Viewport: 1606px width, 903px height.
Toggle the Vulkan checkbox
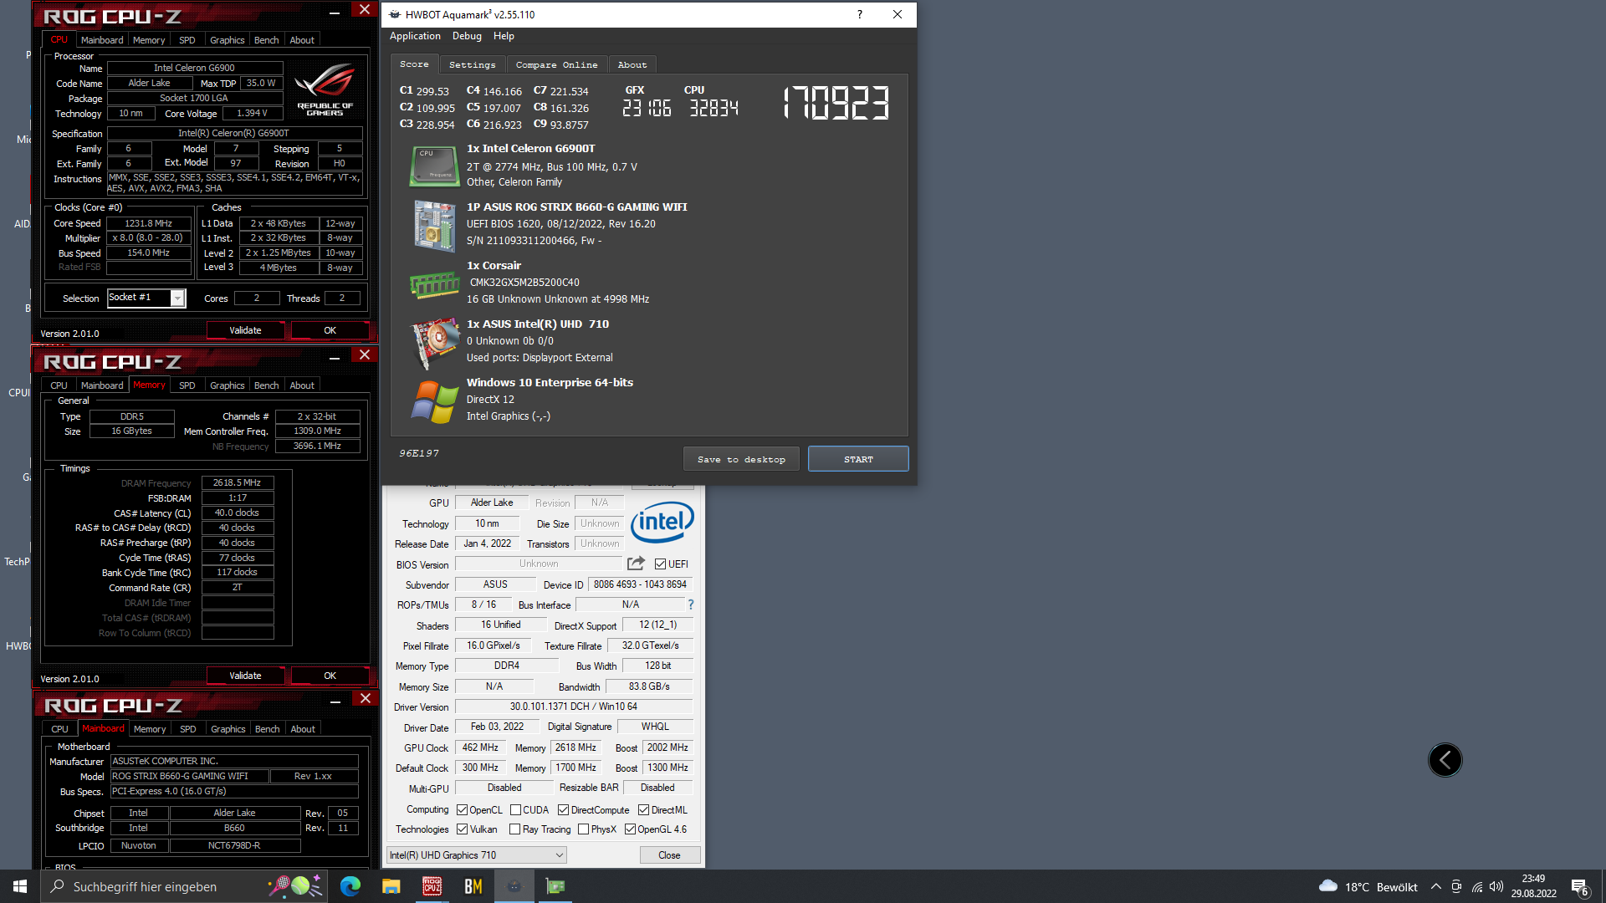pos(462,829)
